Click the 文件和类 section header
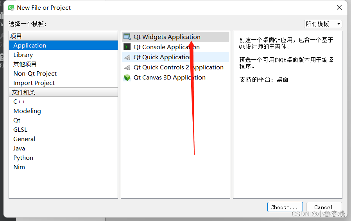 coord(63,92)
